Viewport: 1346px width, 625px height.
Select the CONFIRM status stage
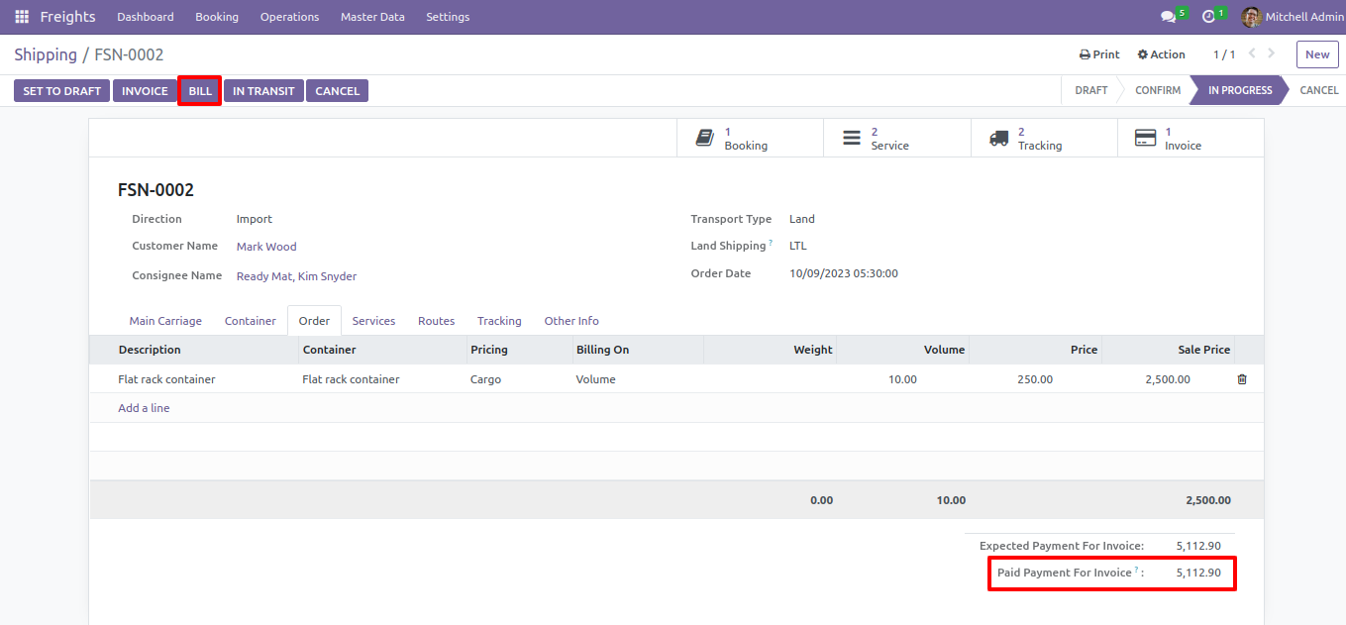click(x=1158, y=90)
